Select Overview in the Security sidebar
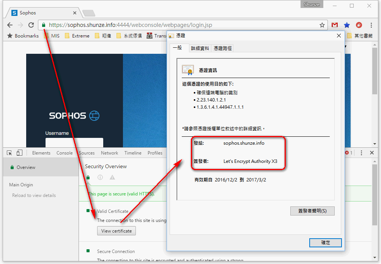381x264 pixels. tap(41, 167)
